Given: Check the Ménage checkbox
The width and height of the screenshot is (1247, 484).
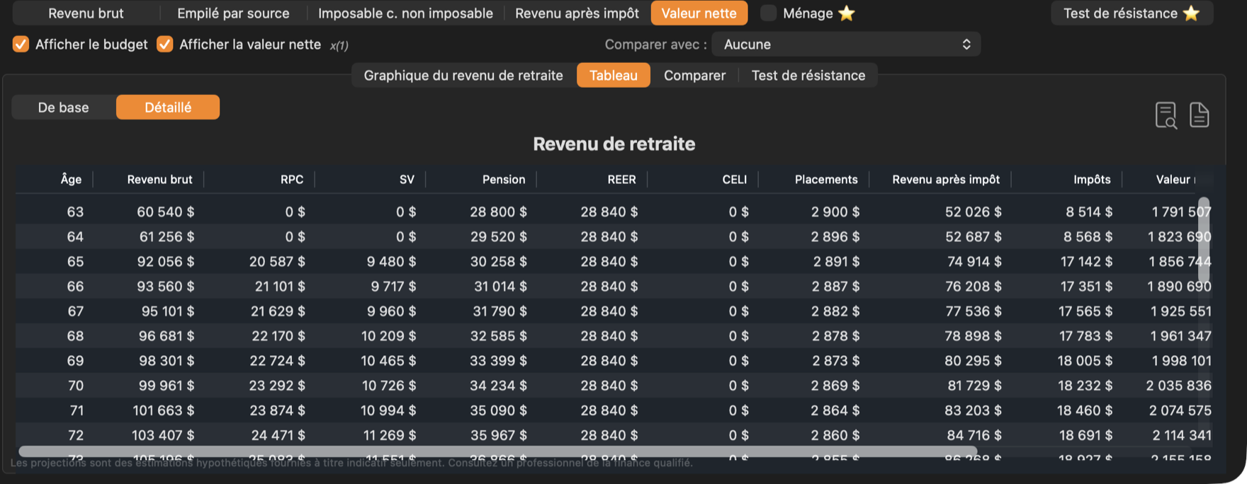Looking at the screenshot, I should coord(768,13).
